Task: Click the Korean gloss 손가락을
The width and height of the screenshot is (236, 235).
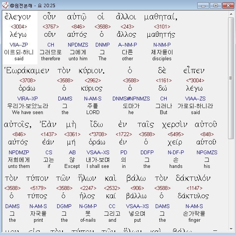Action: tap(194, 214)
